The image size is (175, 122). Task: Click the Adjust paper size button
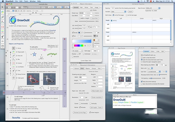tap(97, 91)
